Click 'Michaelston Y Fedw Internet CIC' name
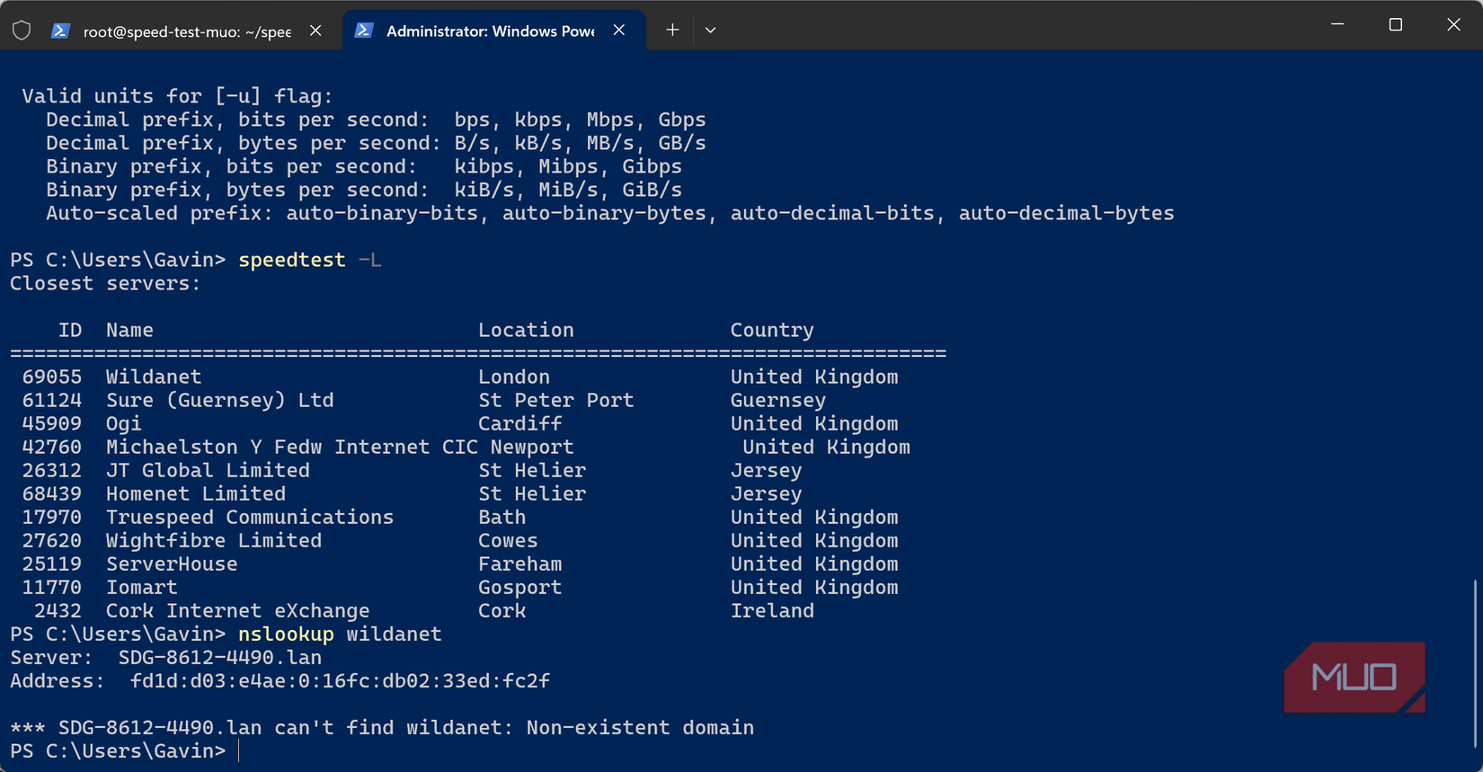The height and width of the screenshot is (772, 1483). pos(292,447)
